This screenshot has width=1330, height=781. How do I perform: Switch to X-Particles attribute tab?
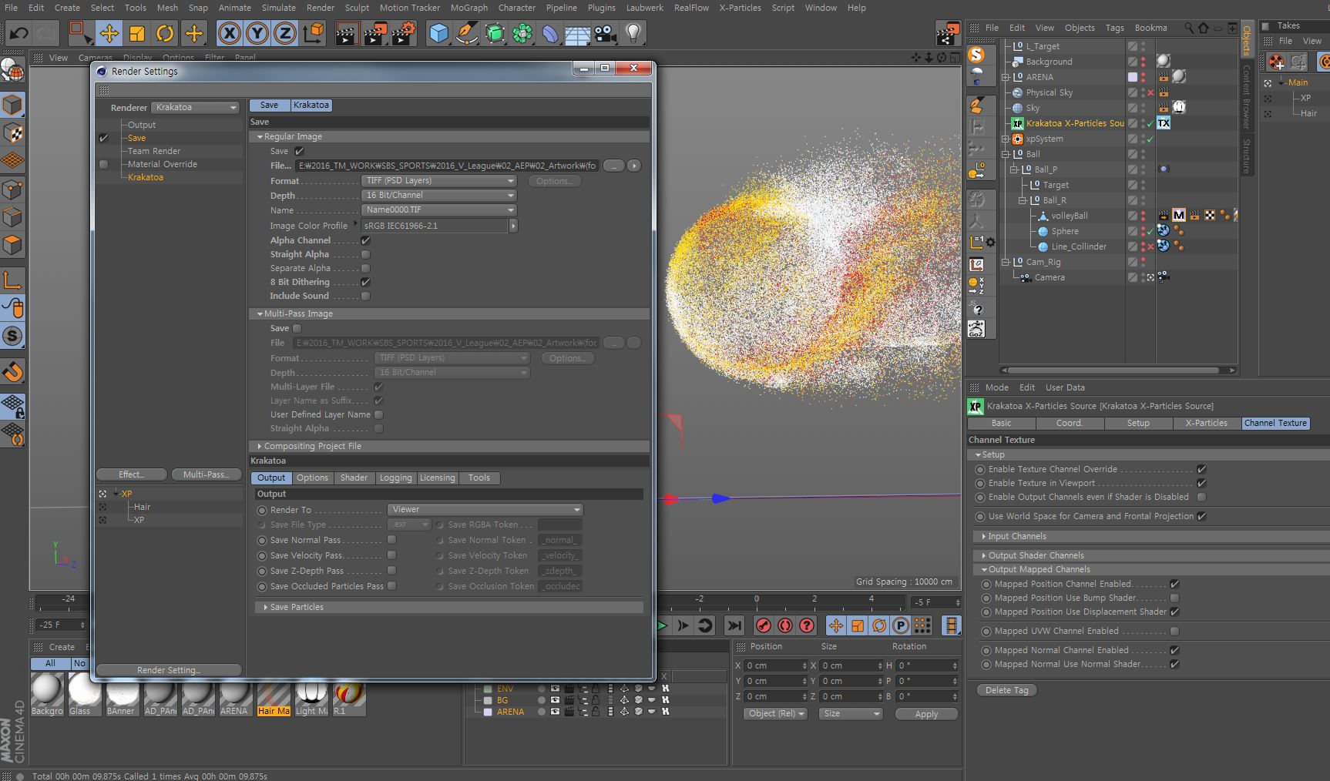[x=1206, y=423]
